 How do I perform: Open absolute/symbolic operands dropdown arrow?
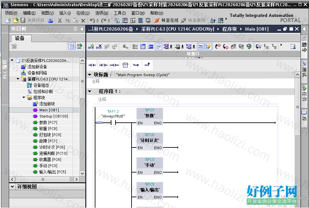171,47
